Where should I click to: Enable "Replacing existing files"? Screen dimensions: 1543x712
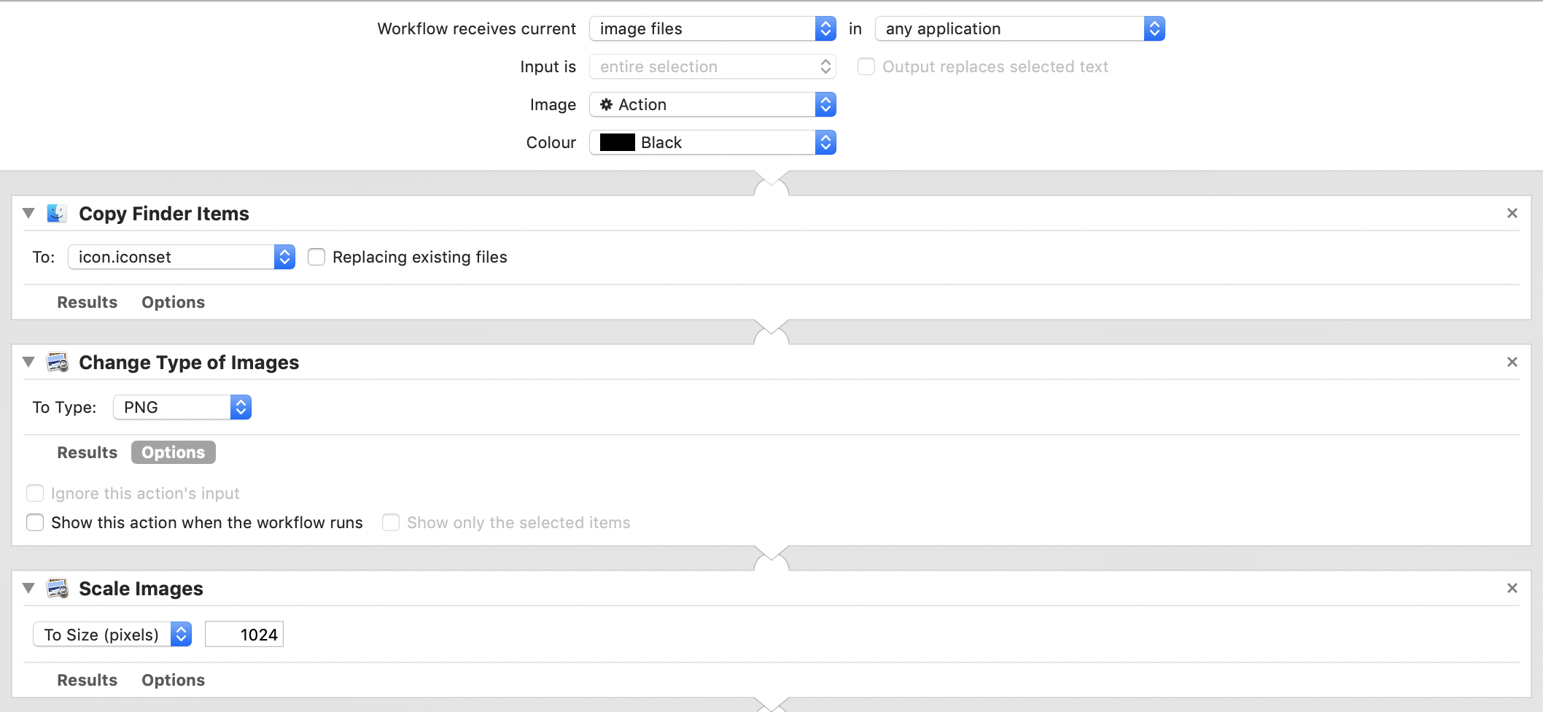(316, 257)
